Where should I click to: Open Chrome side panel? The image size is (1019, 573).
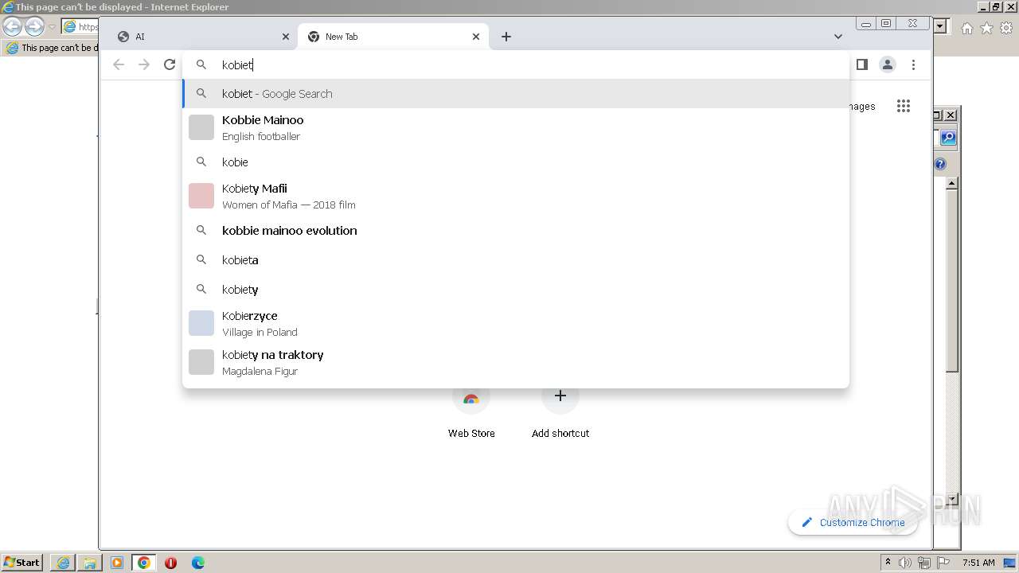tap(861, 64)
